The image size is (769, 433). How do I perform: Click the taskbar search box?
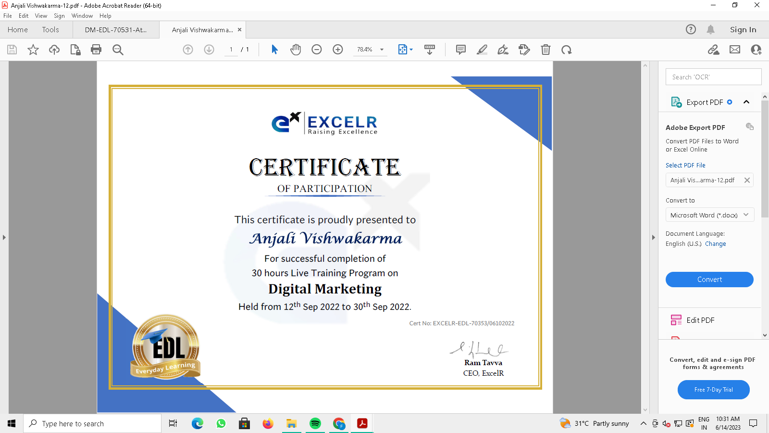click(x=92, y=423)
